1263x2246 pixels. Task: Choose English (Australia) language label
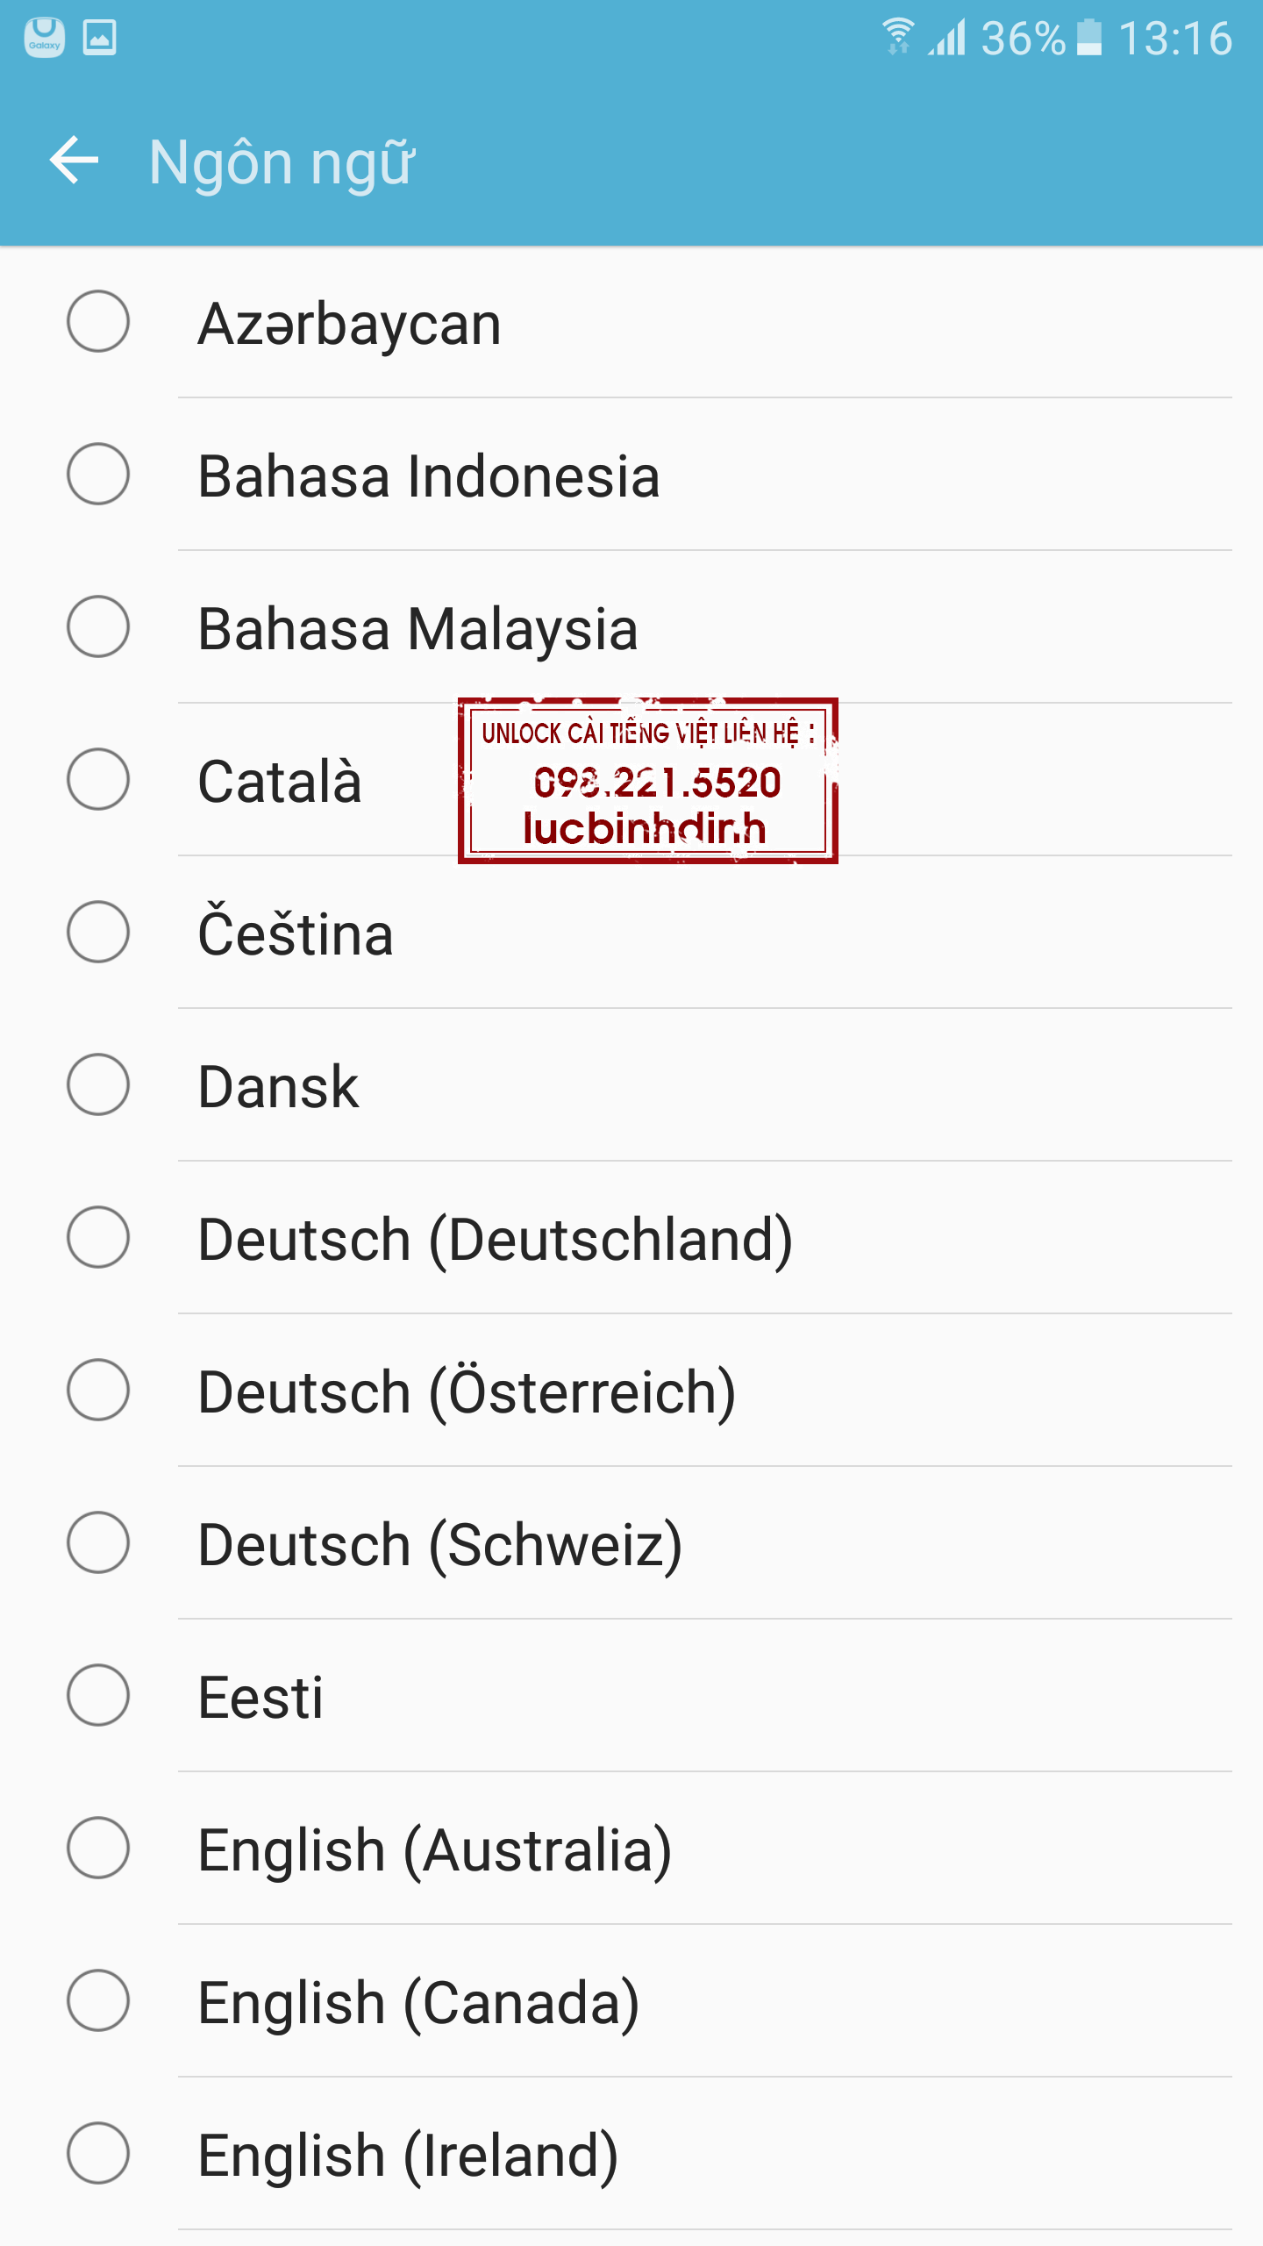click(434, 1849)
